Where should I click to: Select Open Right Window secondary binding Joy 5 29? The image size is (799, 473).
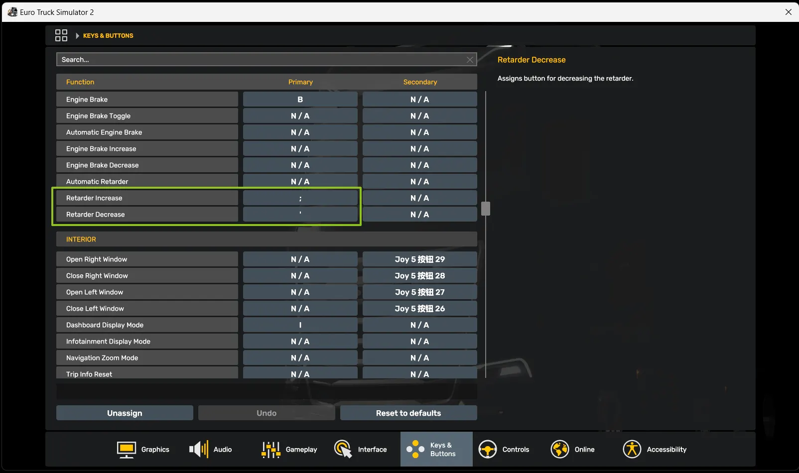tap(420, 259)
